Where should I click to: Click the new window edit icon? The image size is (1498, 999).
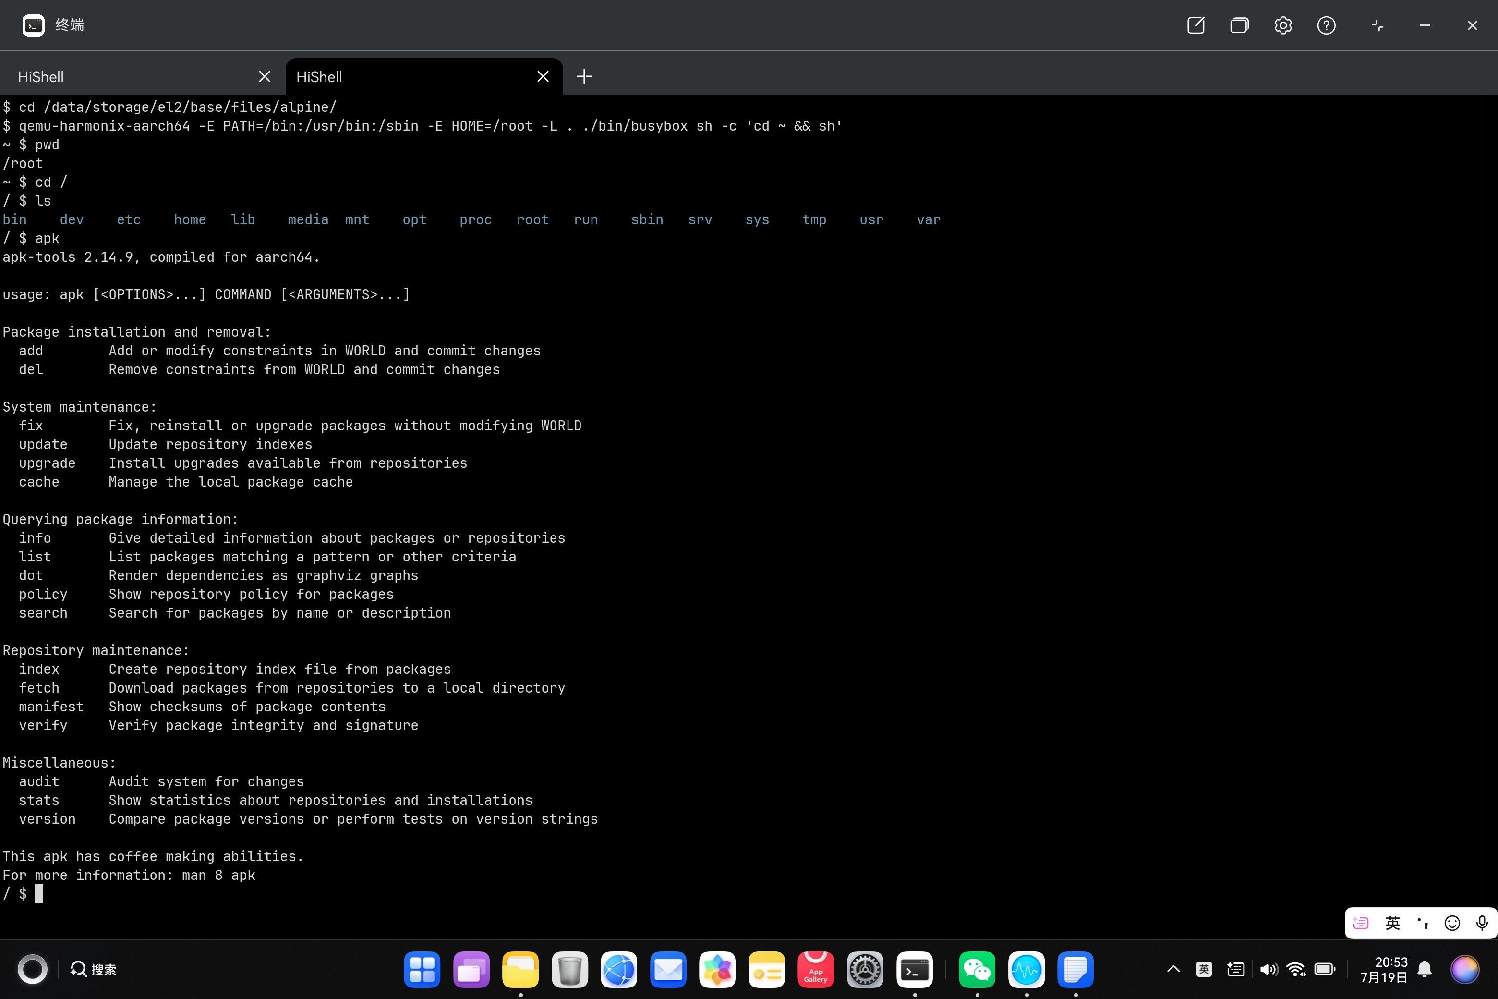tap(1196, 25)
